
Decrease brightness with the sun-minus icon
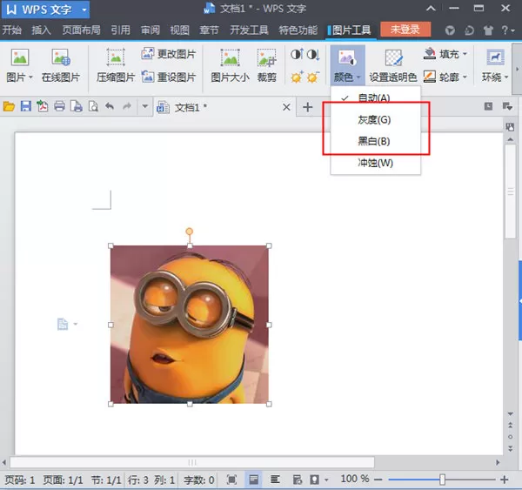(x=313, y=77)
